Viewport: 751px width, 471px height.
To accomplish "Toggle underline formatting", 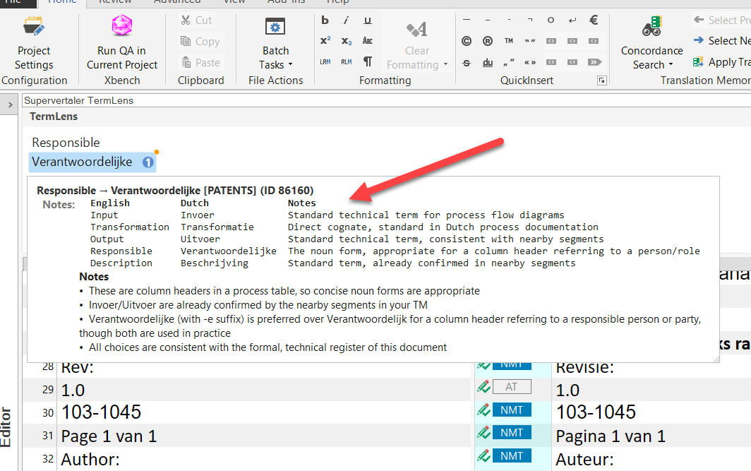I will pos(367,20).
